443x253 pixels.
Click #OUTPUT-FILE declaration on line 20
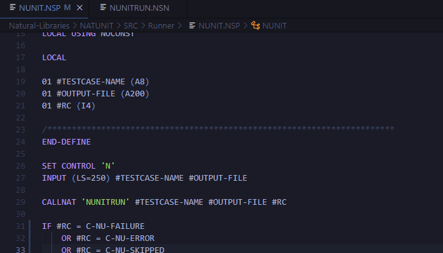coord(86,94)
